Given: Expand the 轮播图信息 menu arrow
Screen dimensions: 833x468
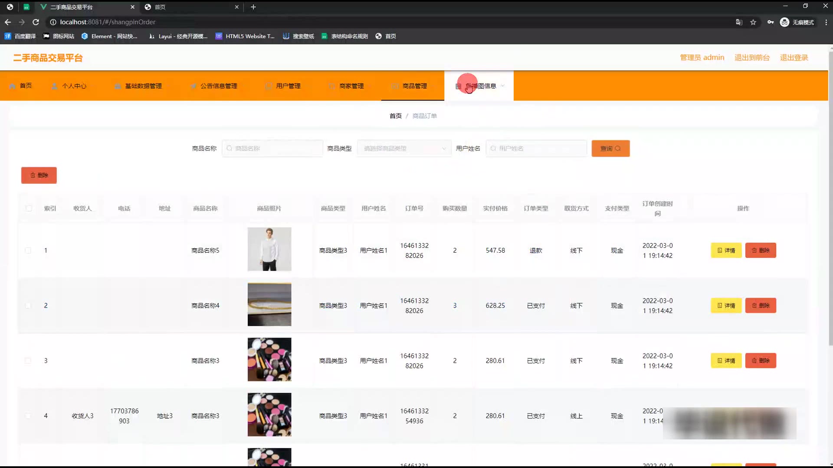Looking at the screenshot, I should click(x=503, y=86).
